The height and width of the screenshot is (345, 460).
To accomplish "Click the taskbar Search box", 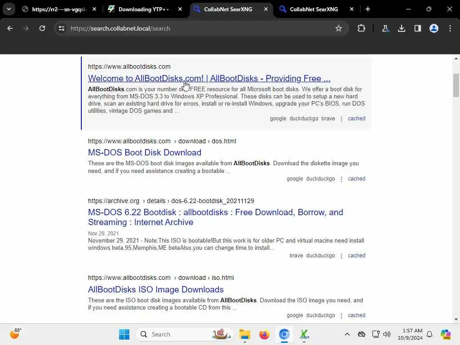I will 185,334.
